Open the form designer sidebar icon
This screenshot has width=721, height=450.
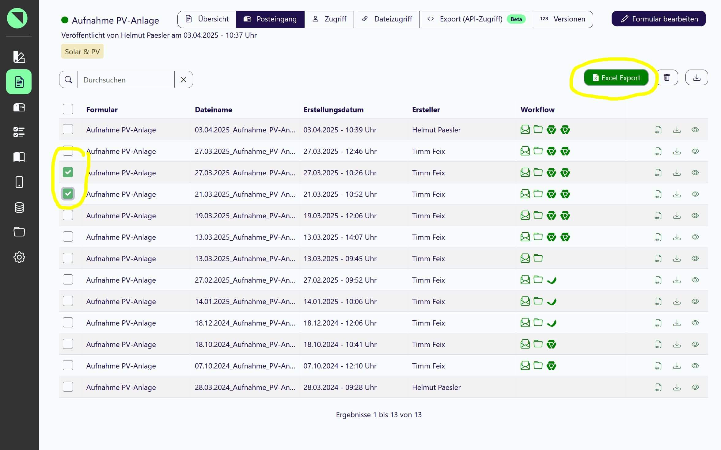coord(19,57)
